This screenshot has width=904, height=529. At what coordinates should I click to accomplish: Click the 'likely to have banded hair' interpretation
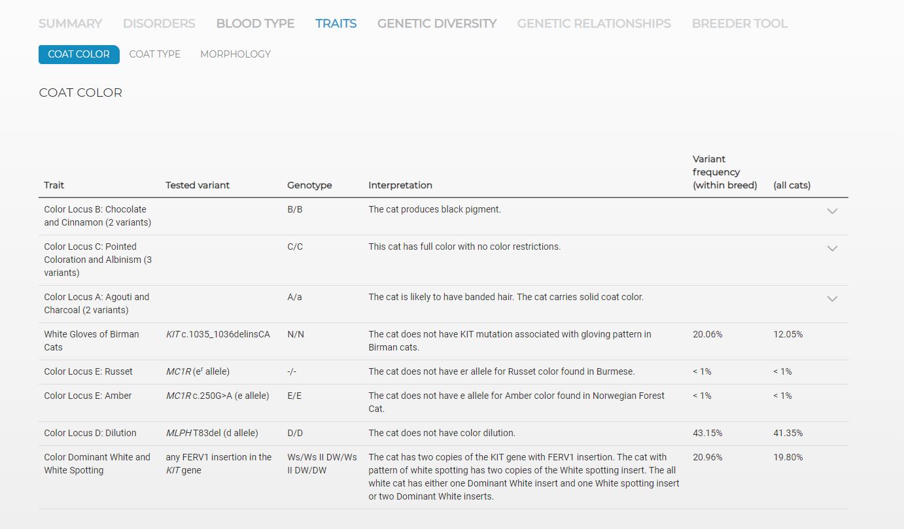tap(506, 297)
